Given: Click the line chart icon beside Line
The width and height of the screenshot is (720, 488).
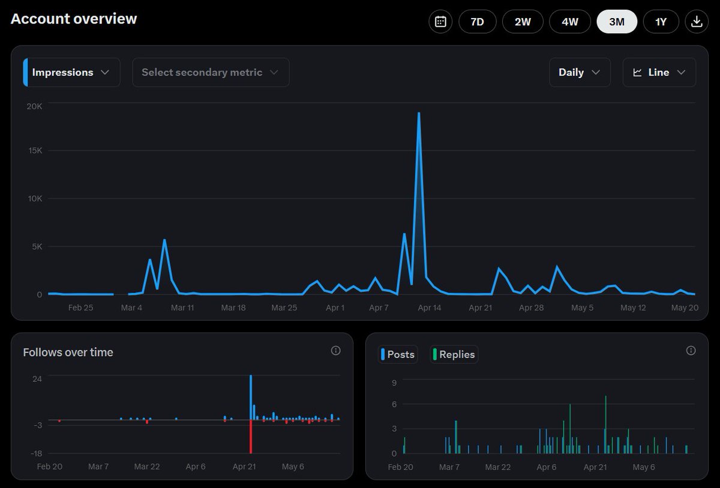Looking at the screenshot, I should 638,73.
